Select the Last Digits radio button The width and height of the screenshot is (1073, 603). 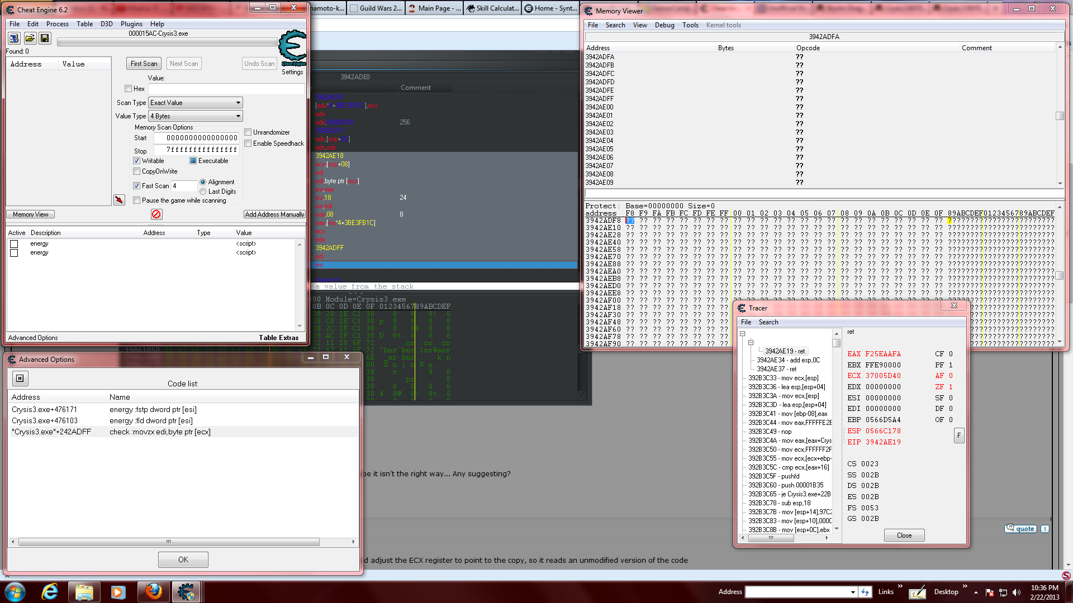click(203, 192)
